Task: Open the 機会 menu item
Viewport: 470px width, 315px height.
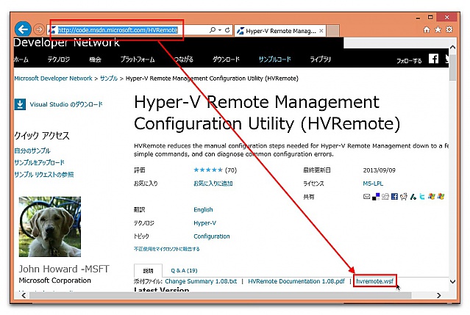Action: [x=95, y=59]
